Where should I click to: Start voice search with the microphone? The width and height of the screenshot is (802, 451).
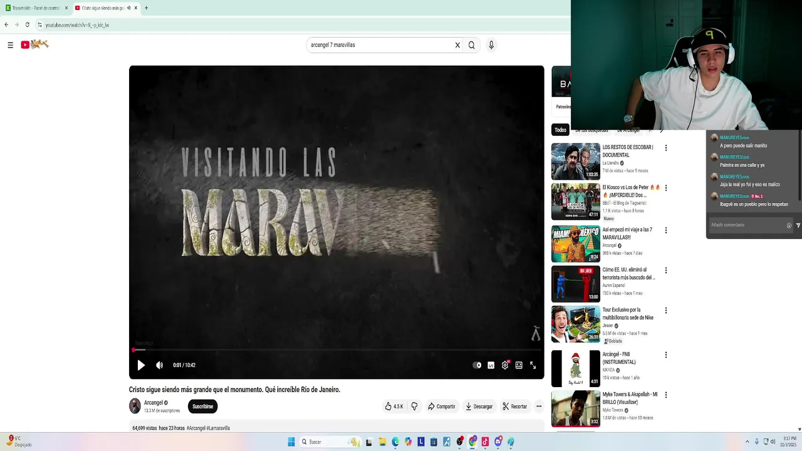[491, 45]
